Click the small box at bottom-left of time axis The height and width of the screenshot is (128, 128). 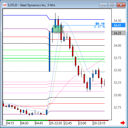tap(4, 123)
